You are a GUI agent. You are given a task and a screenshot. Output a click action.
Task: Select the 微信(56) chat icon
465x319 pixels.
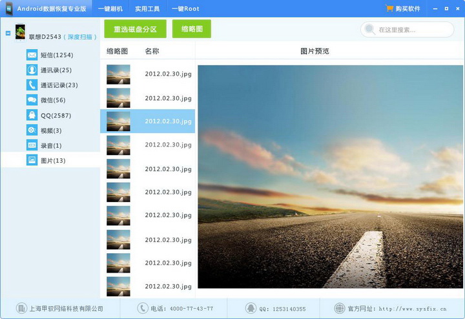tap(32, 100)
